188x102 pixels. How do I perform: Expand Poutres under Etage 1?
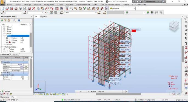[x=7, y=38]
